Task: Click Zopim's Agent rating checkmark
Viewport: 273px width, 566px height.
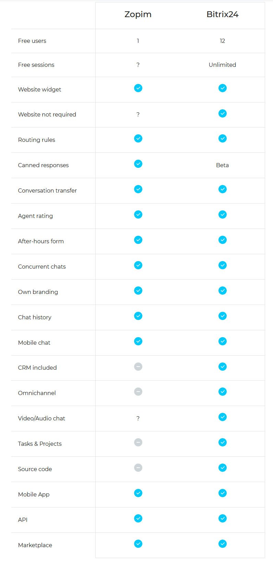Action: (x=138, y=214)
